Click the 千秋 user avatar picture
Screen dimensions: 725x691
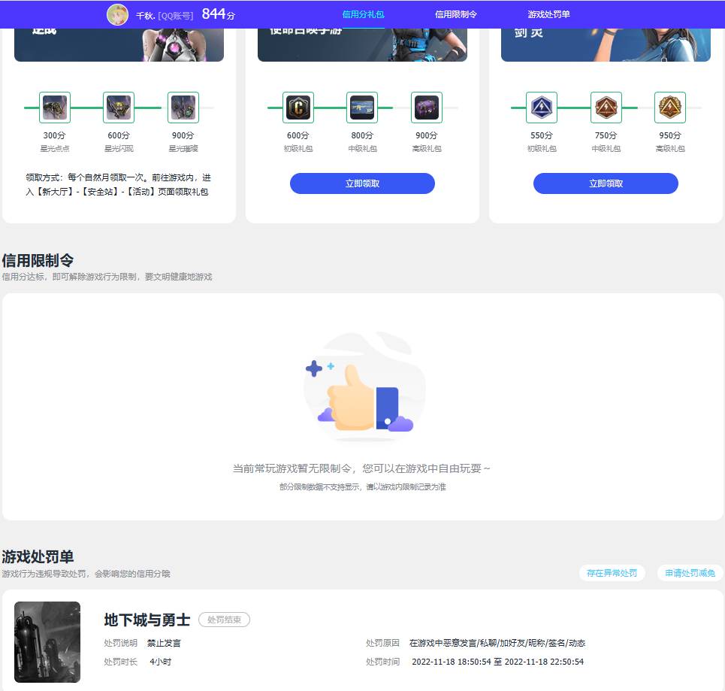click(118, 14)
